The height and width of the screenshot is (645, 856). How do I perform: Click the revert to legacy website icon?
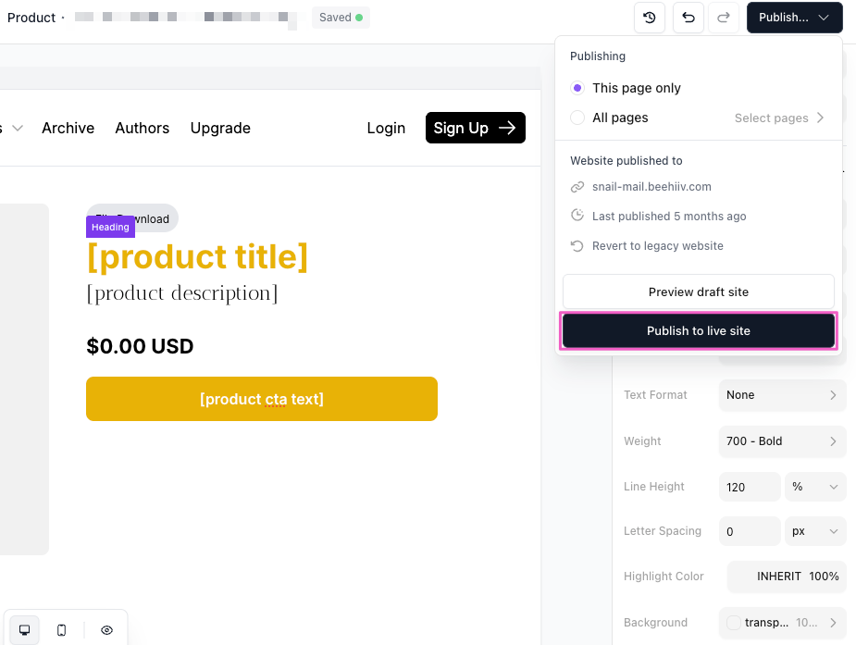point(577,246)
